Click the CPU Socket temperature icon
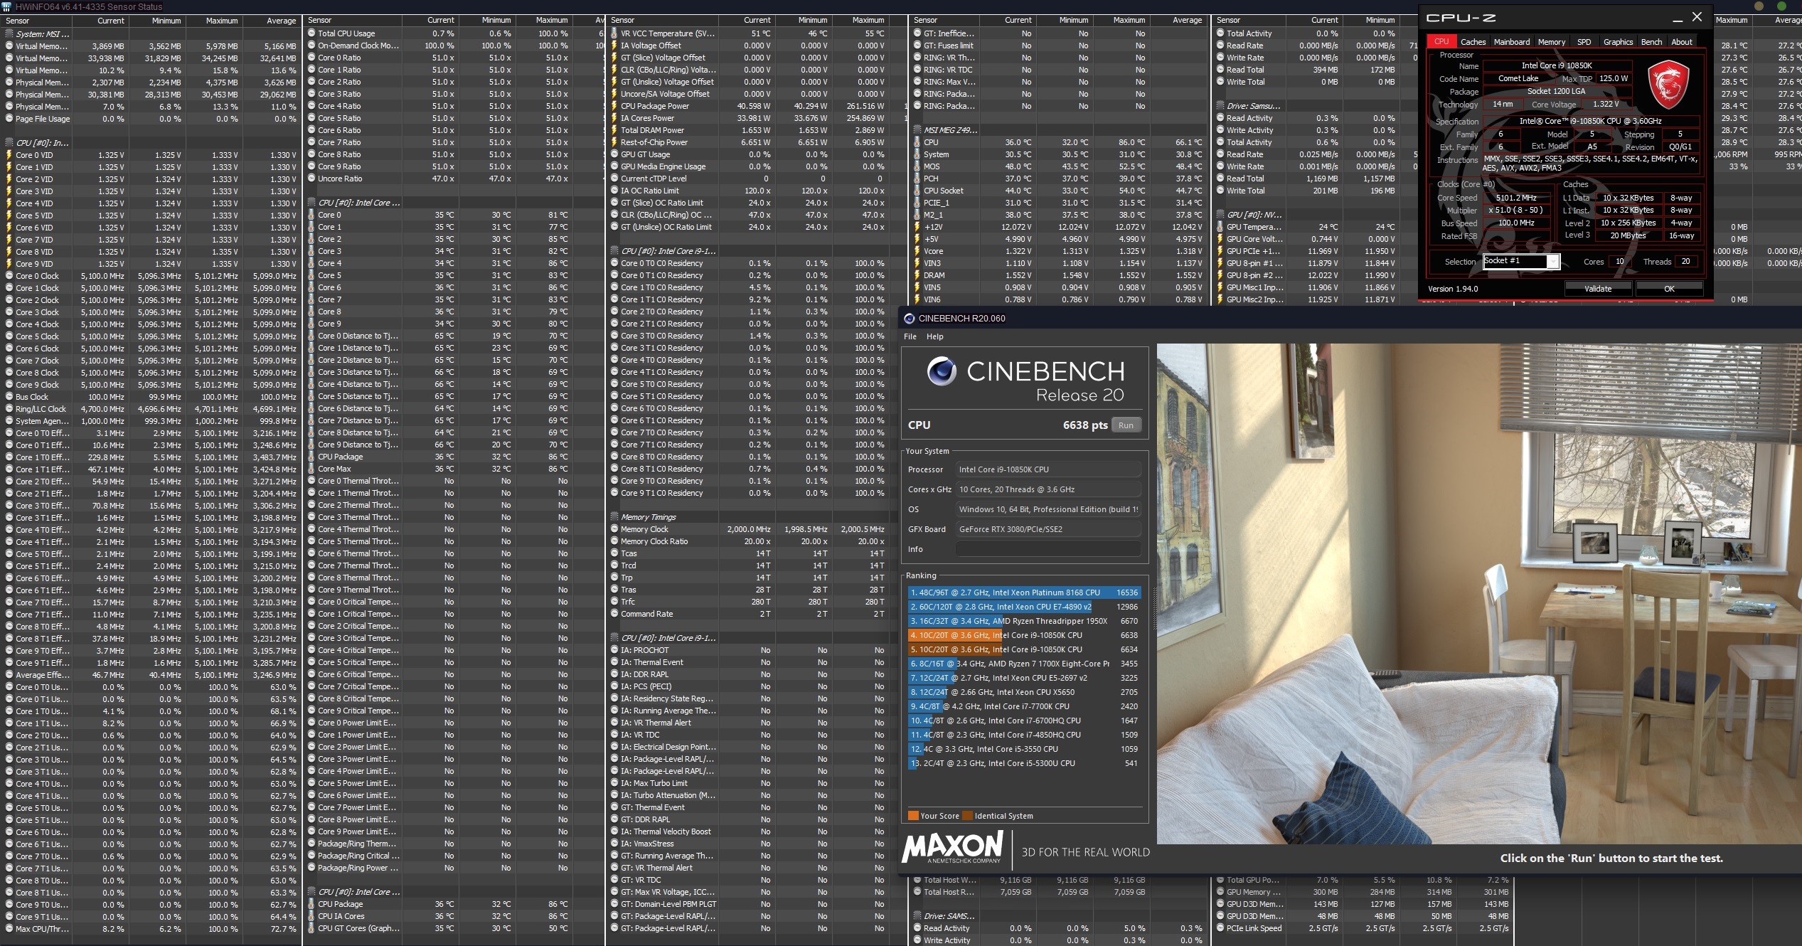Image resolution: width=1802 pixels, height=946 pixels. click(x=917, y=191)
